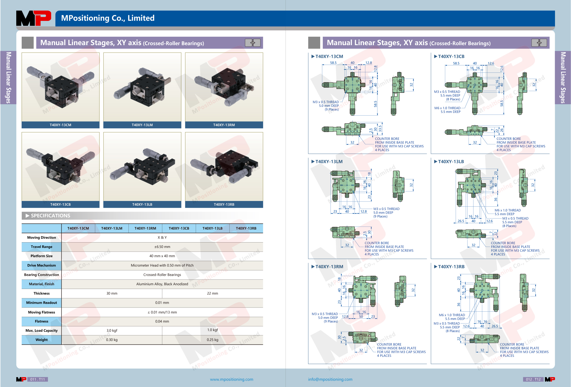This screenshot has height=387, width=571.
Task: Expand the SPECIFICATIONS section arrow
Action: 27,216
